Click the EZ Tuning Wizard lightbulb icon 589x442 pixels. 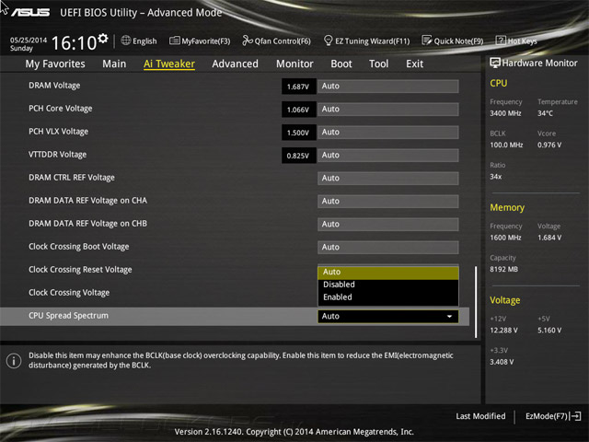pyautogui.click(x=328, y=41)
